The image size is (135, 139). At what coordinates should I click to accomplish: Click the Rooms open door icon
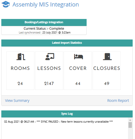click(21, 57)
